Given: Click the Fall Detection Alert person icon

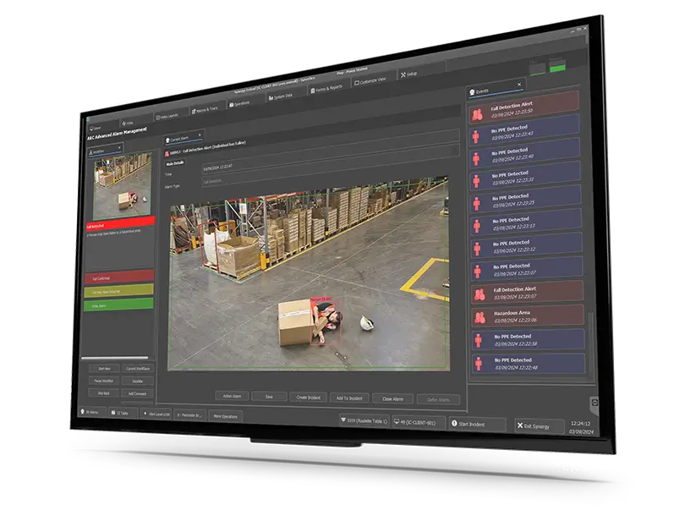Looking at the screenshot, I should 476,113.
